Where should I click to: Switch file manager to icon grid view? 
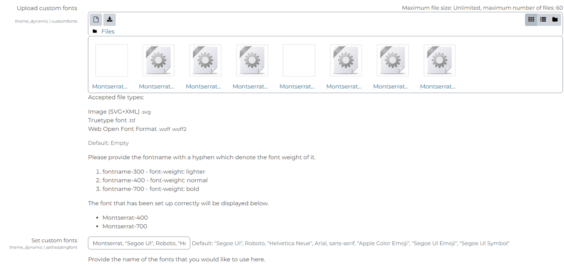pos(531,19)
